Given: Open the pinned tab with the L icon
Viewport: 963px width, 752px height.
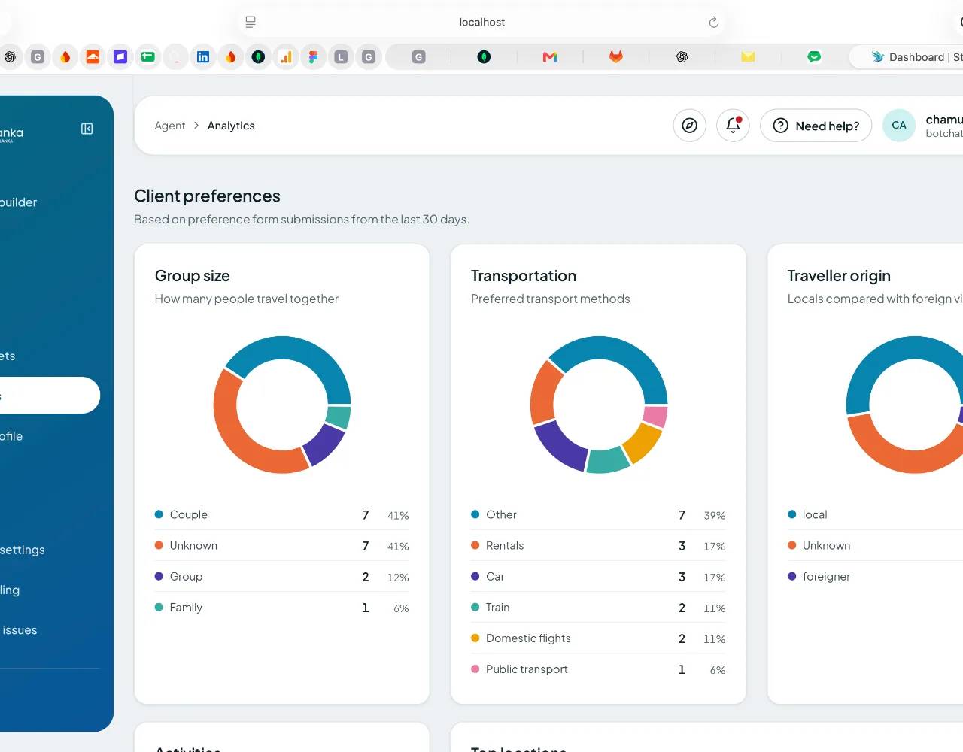Looking at the screenshot, I should coord(341,56).
